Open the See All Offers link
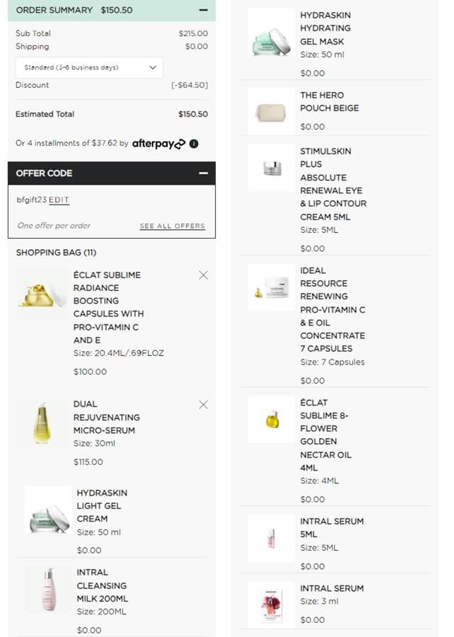This screenshot has width=454, height=637. pyautogui.click(x=172, y=226)
